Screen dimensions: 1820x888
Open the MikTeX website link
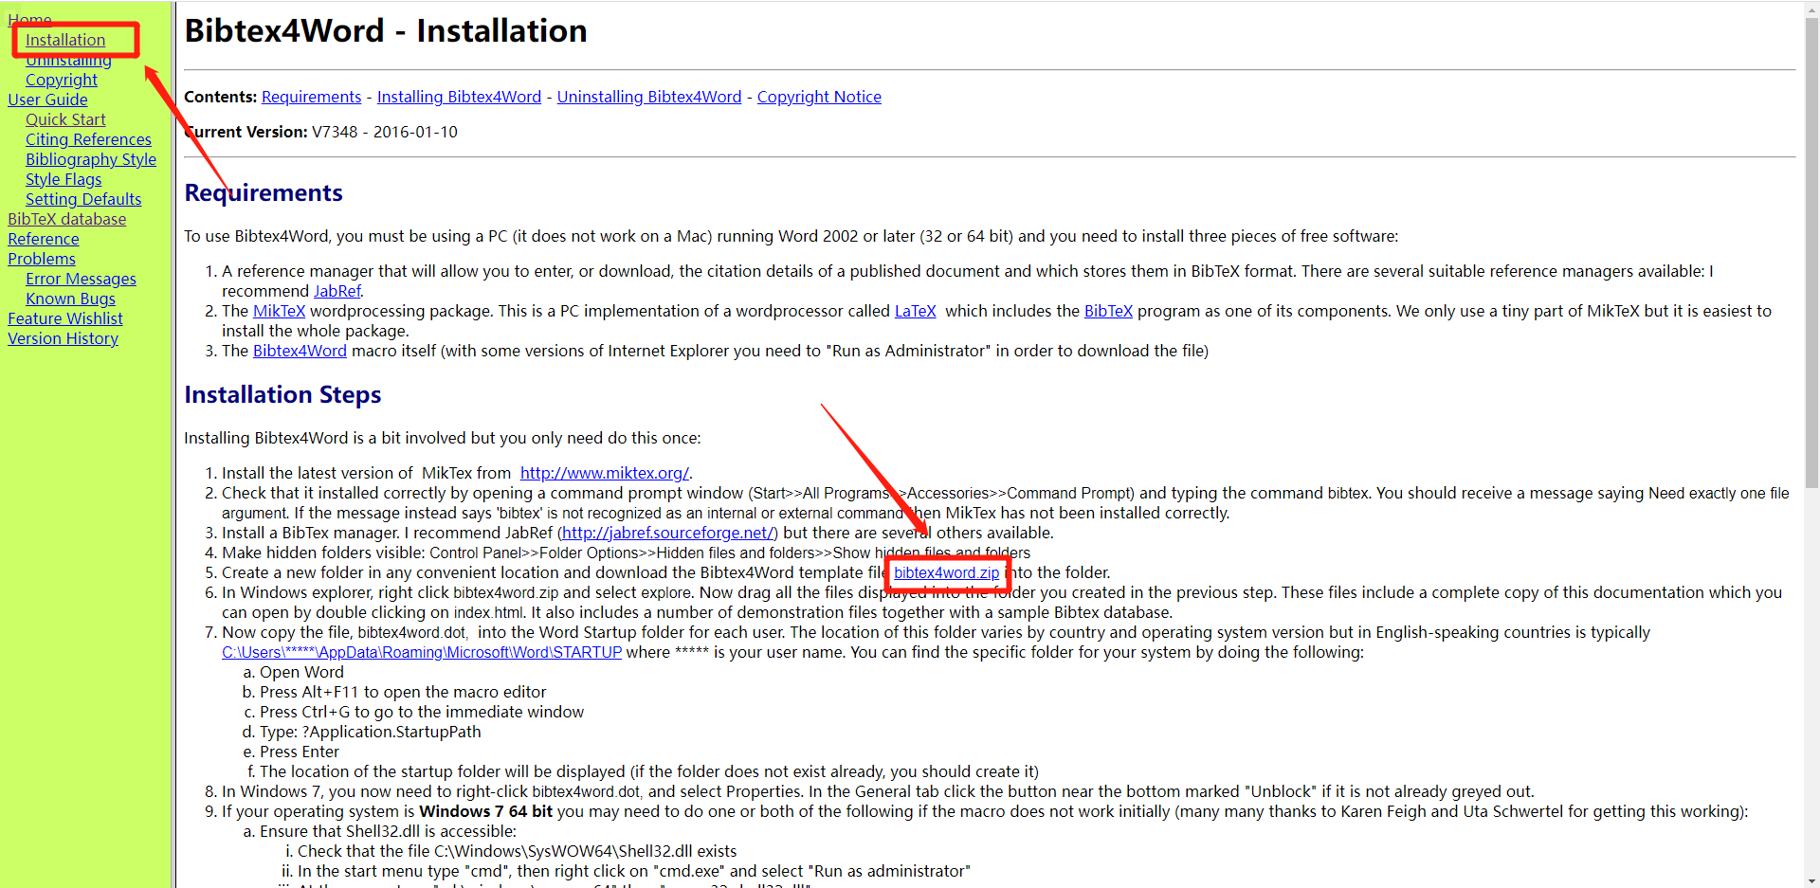[604, 473]
